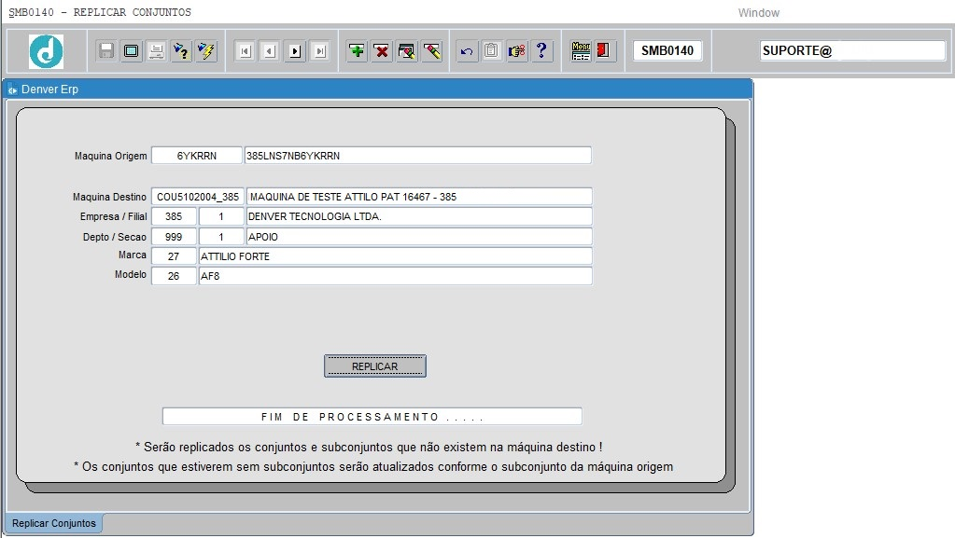Click the note starting 'Serão replicados os conjuntos'
The height and width of the screenshot is (538, 955).
click(369, 448)
